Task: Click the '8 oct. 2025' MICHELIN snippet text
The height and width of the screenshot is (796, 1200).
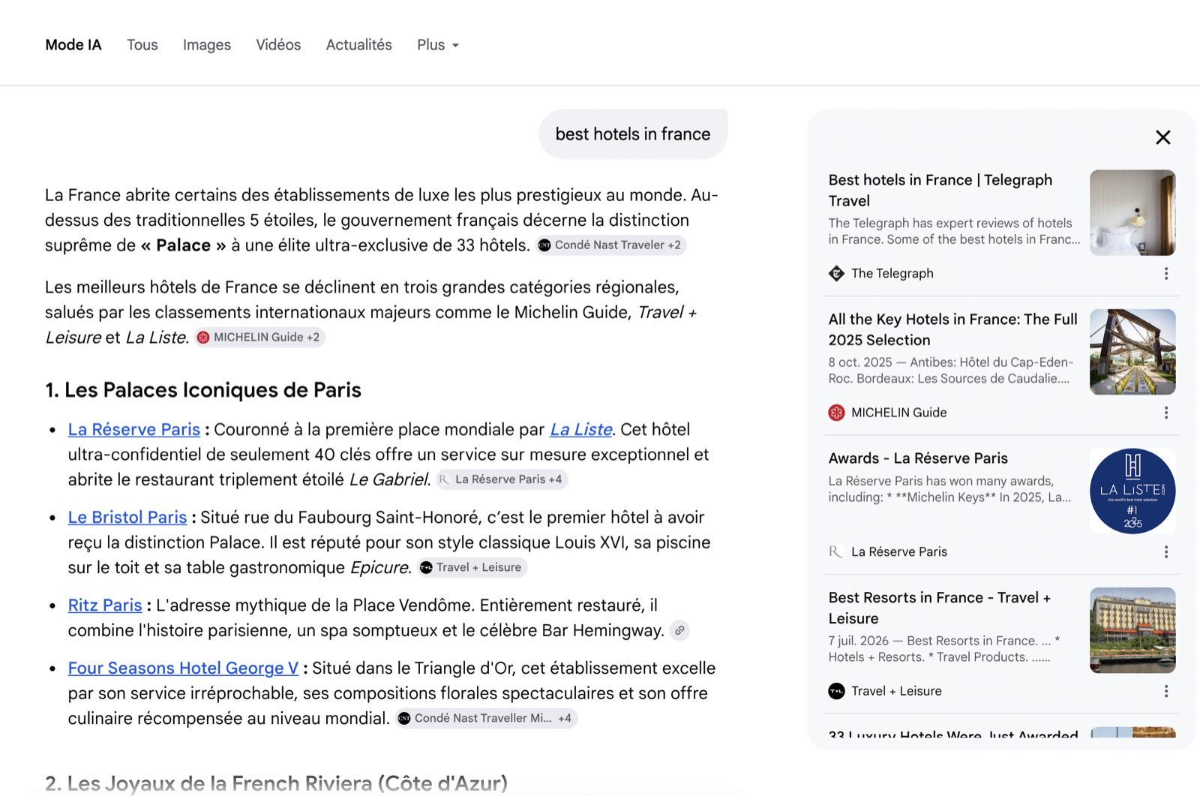Action: point(950,371)
